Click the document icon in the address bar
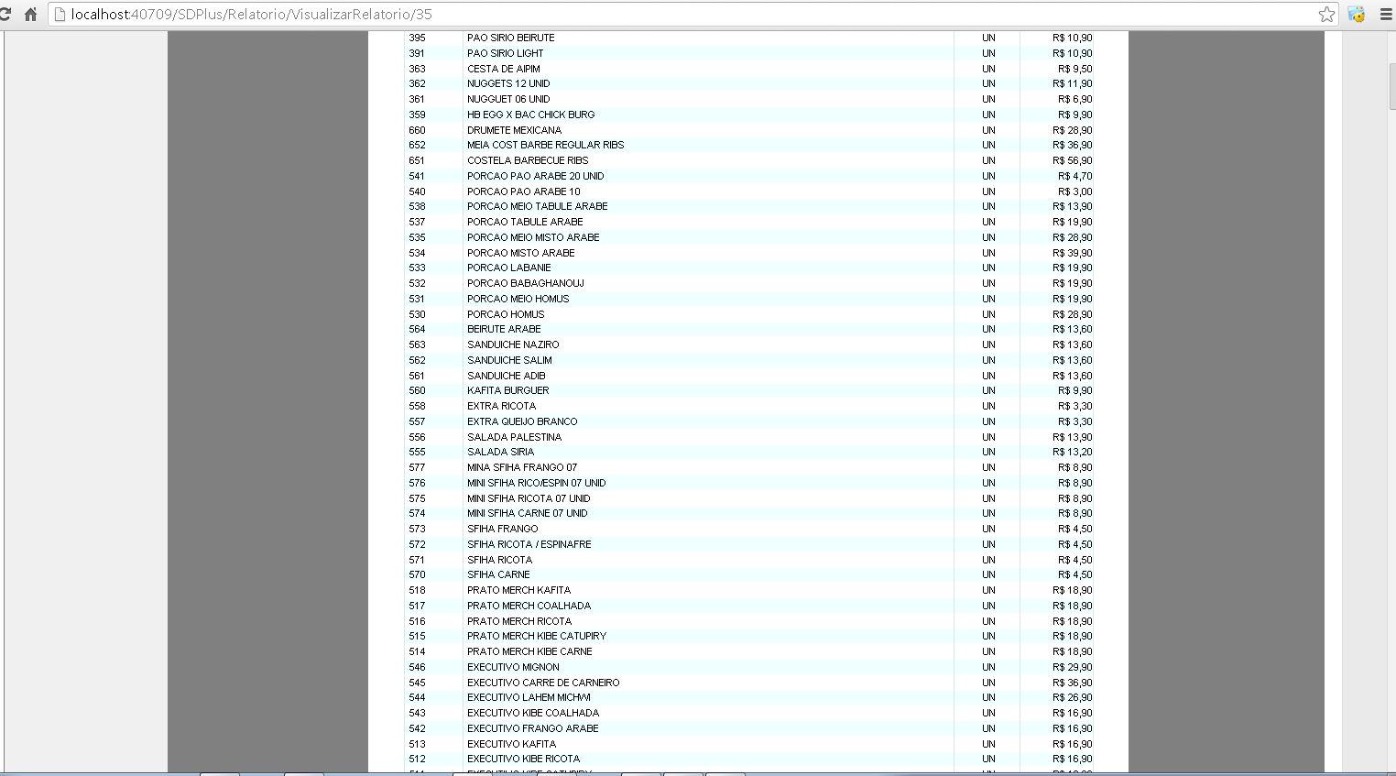 (x=58, y=14)
